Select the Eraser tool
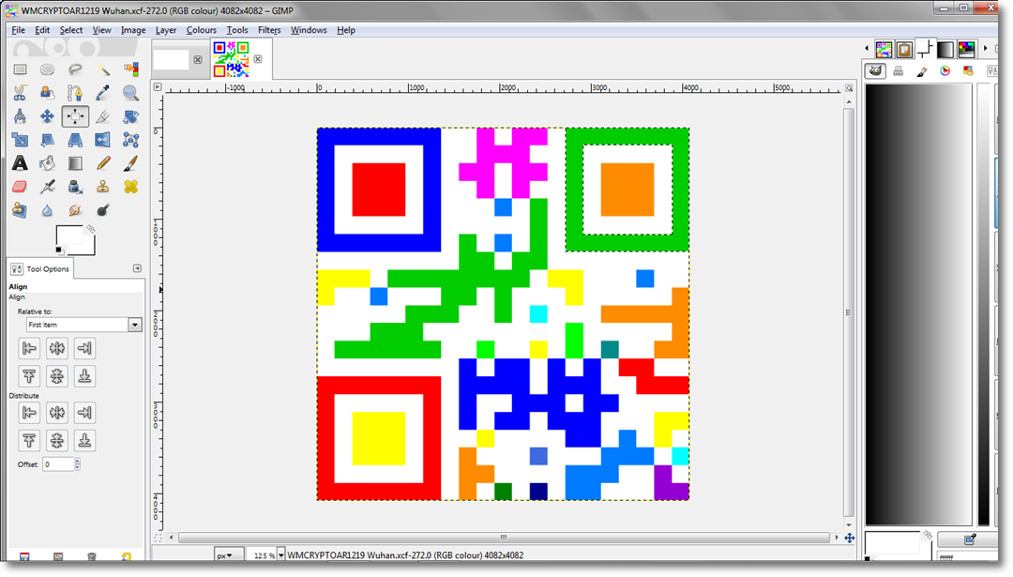1013x577 pixels. click(x=20, y=187)
